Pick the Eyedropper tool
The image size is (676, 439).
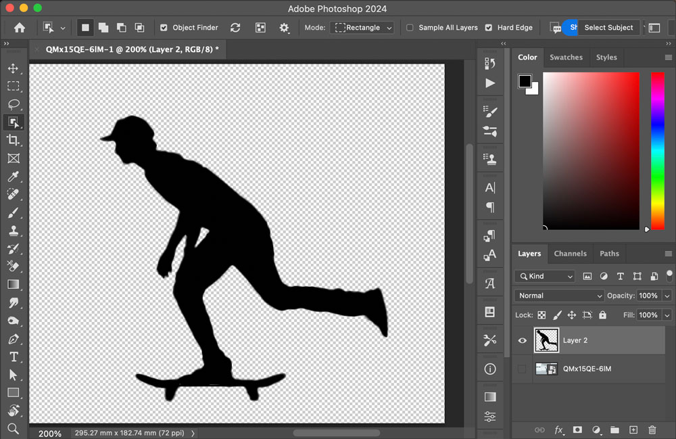click(13, 177)
